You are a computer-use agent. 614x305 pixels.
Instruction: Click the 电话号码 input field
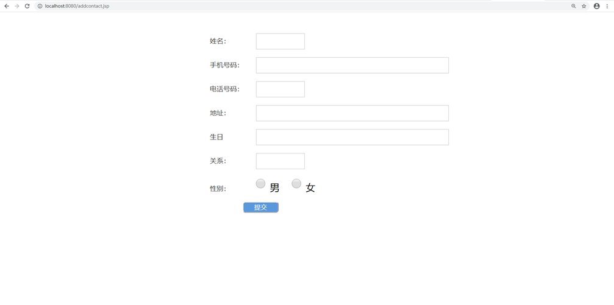pyautogui.click(x=280, y=89)
